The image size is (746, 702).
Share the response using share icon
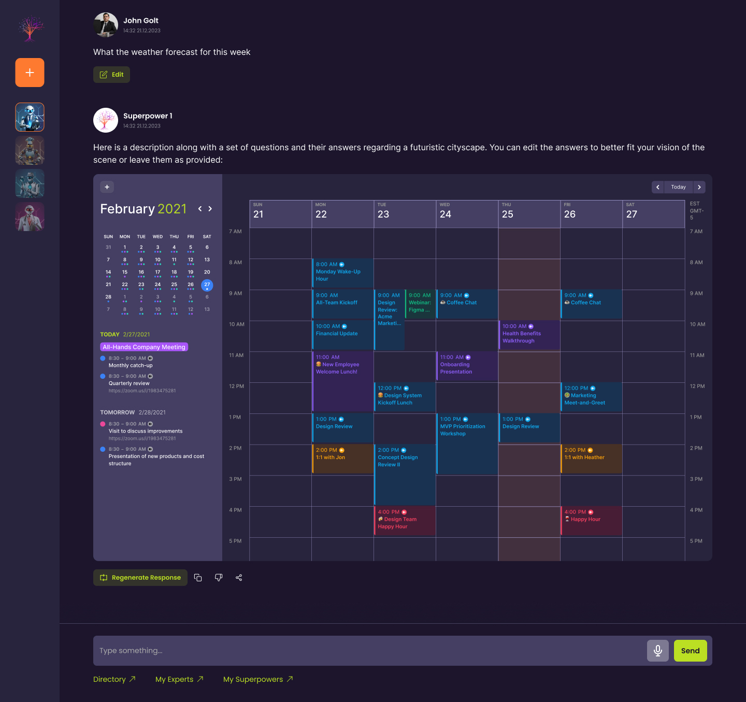(x=239, y=578)
